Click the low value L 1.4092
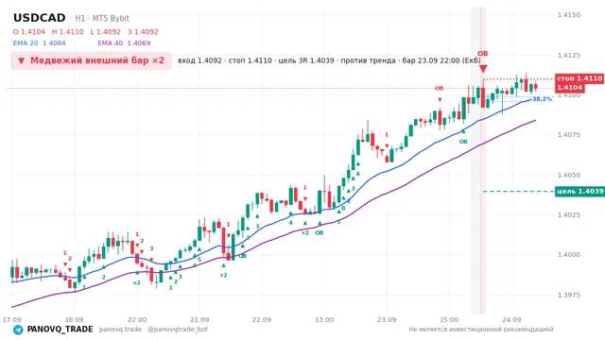The width and height of the screenshot is (605, 340). click(x=105, y=32)
